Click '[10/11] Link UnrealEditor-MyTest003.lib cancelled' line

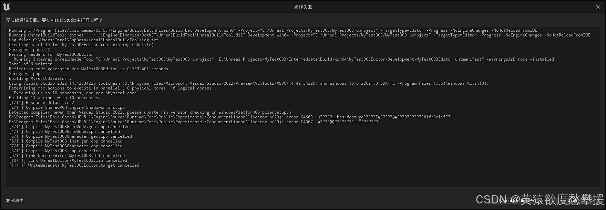[x=68, y=160]
